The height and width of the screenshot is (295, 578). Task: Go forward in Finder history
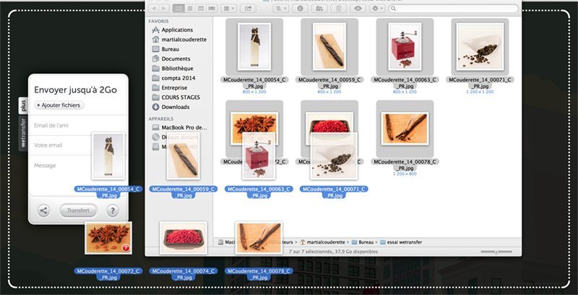point(164,8)
